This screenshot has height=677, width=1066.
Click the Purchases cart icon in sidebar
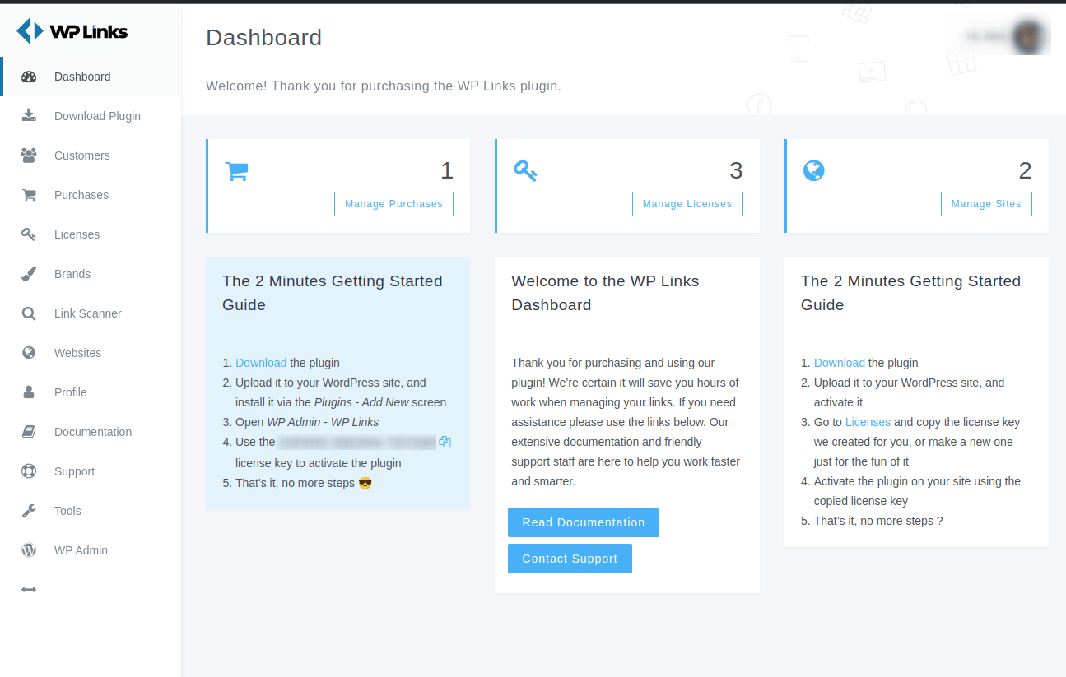tap(29, 195)
